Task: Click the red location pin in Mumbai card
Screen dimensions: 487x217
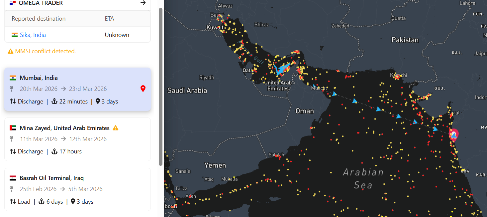Action: click(x=143, y=89)
